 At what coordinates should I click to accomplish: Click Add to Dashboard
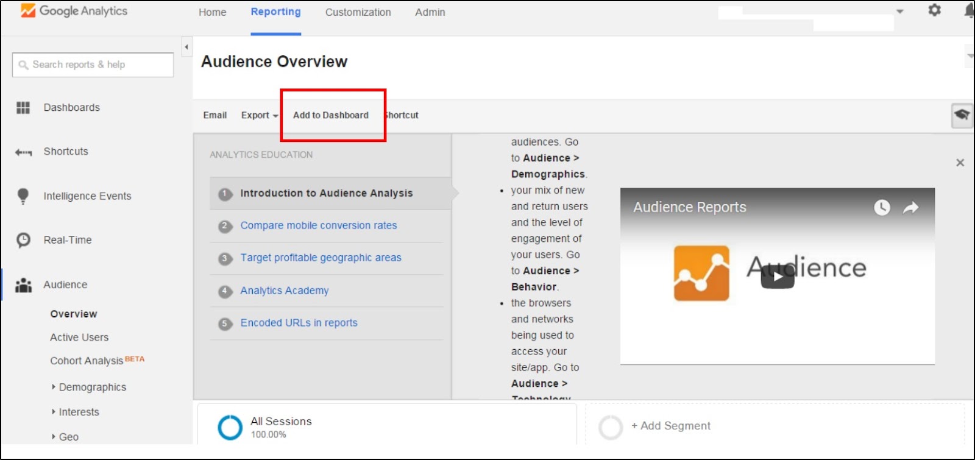pyautogui.click(x=331, y=115)
